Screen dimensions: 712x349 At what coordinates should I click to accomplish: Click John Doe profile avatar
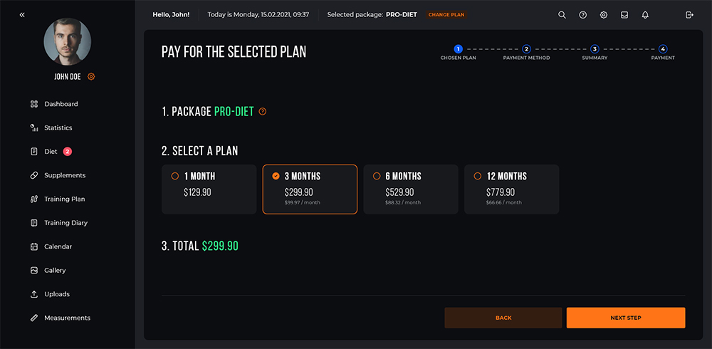(67, 41)
